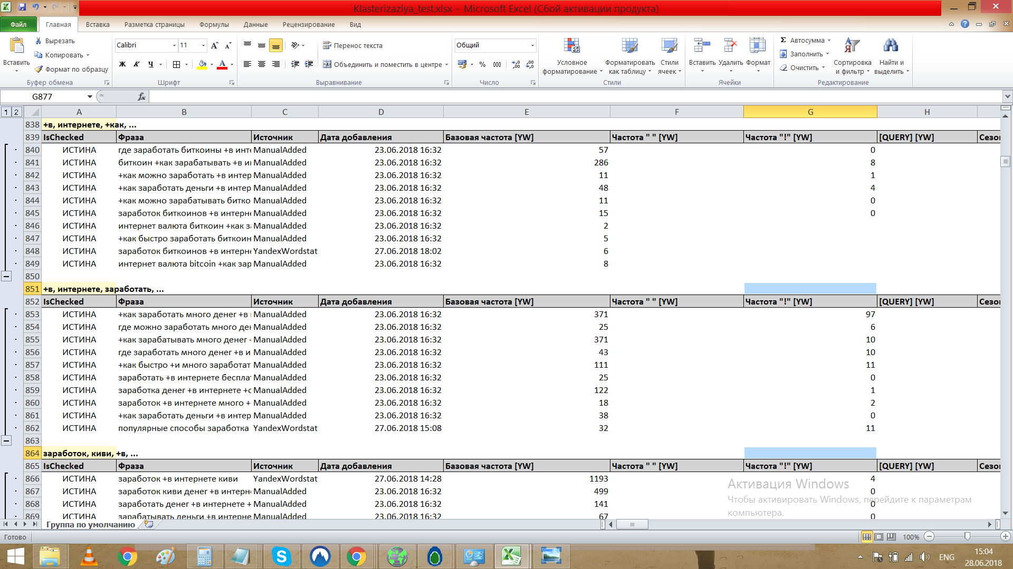
Task: Increase decimal places
Action: click(x=516, y=64)
